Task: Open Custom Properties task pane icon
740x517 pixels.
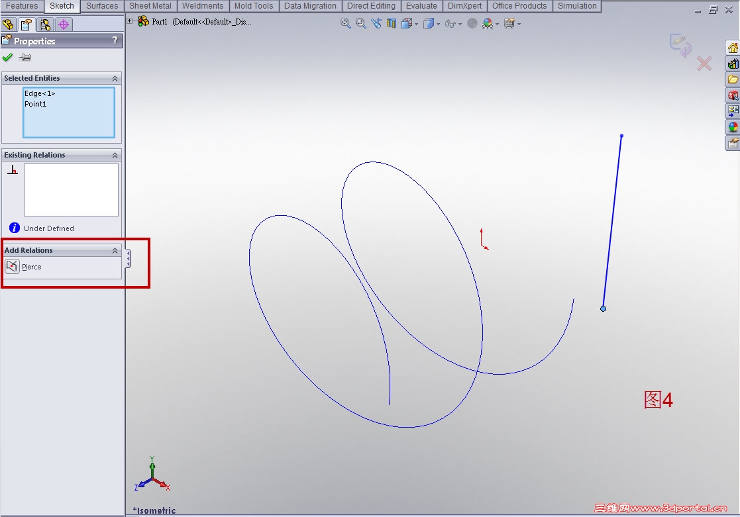Action: coord(733,142)
